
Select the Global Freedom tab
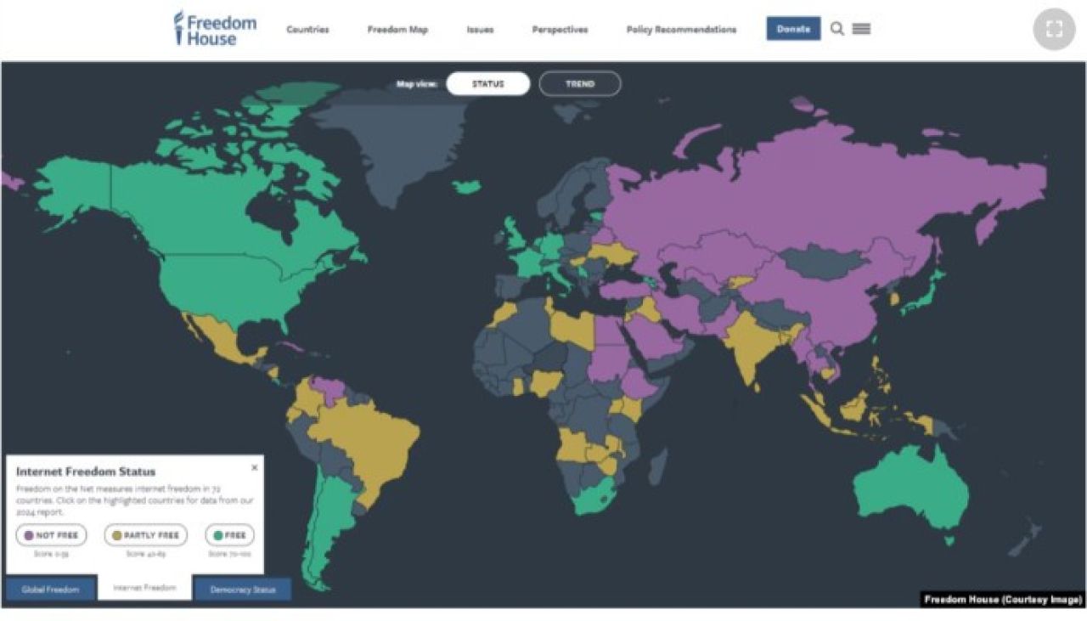coord(51,589)
